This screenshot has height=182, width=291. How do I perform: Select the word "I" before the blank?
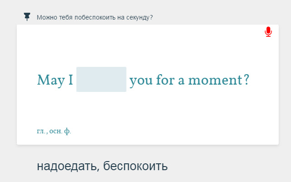coord(71,81)
